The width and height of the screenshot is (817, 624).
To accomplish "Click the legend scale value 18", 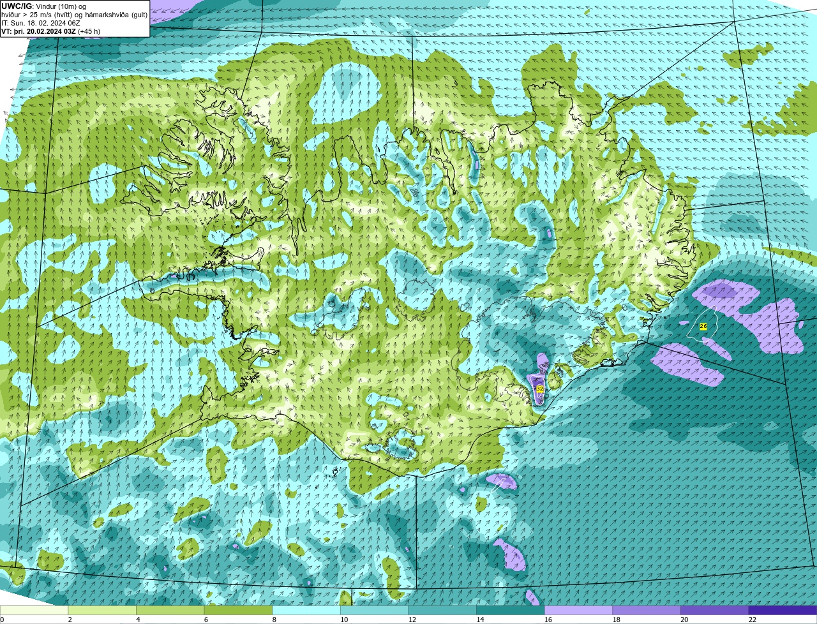I will click(x=617, y=620).
